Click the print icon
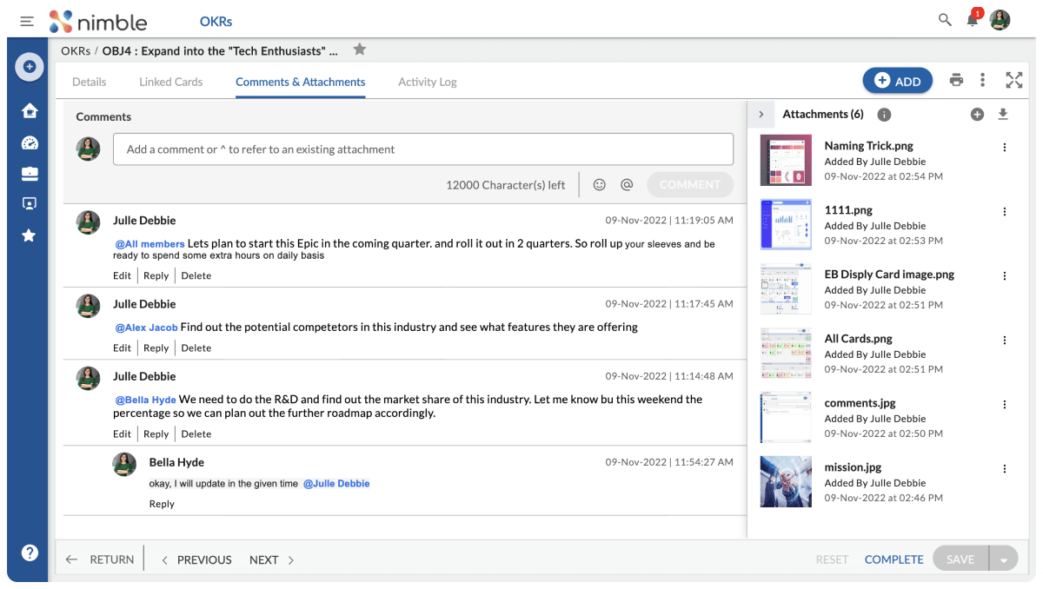 tap(956, 80)
